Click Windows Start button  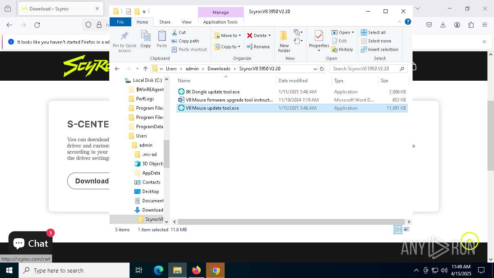coord(9,270)
